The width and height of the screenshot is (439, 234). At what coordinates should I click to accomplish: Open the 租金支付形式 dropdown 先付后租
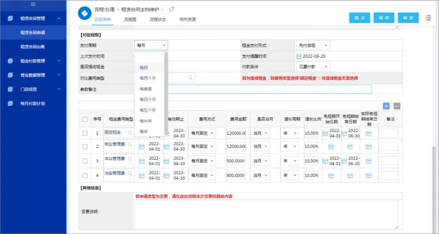(313, 46)
